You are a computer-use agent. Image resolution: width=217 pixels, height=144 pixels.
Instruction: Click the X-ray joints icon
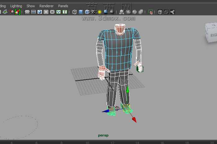click(x=172, y=12)
